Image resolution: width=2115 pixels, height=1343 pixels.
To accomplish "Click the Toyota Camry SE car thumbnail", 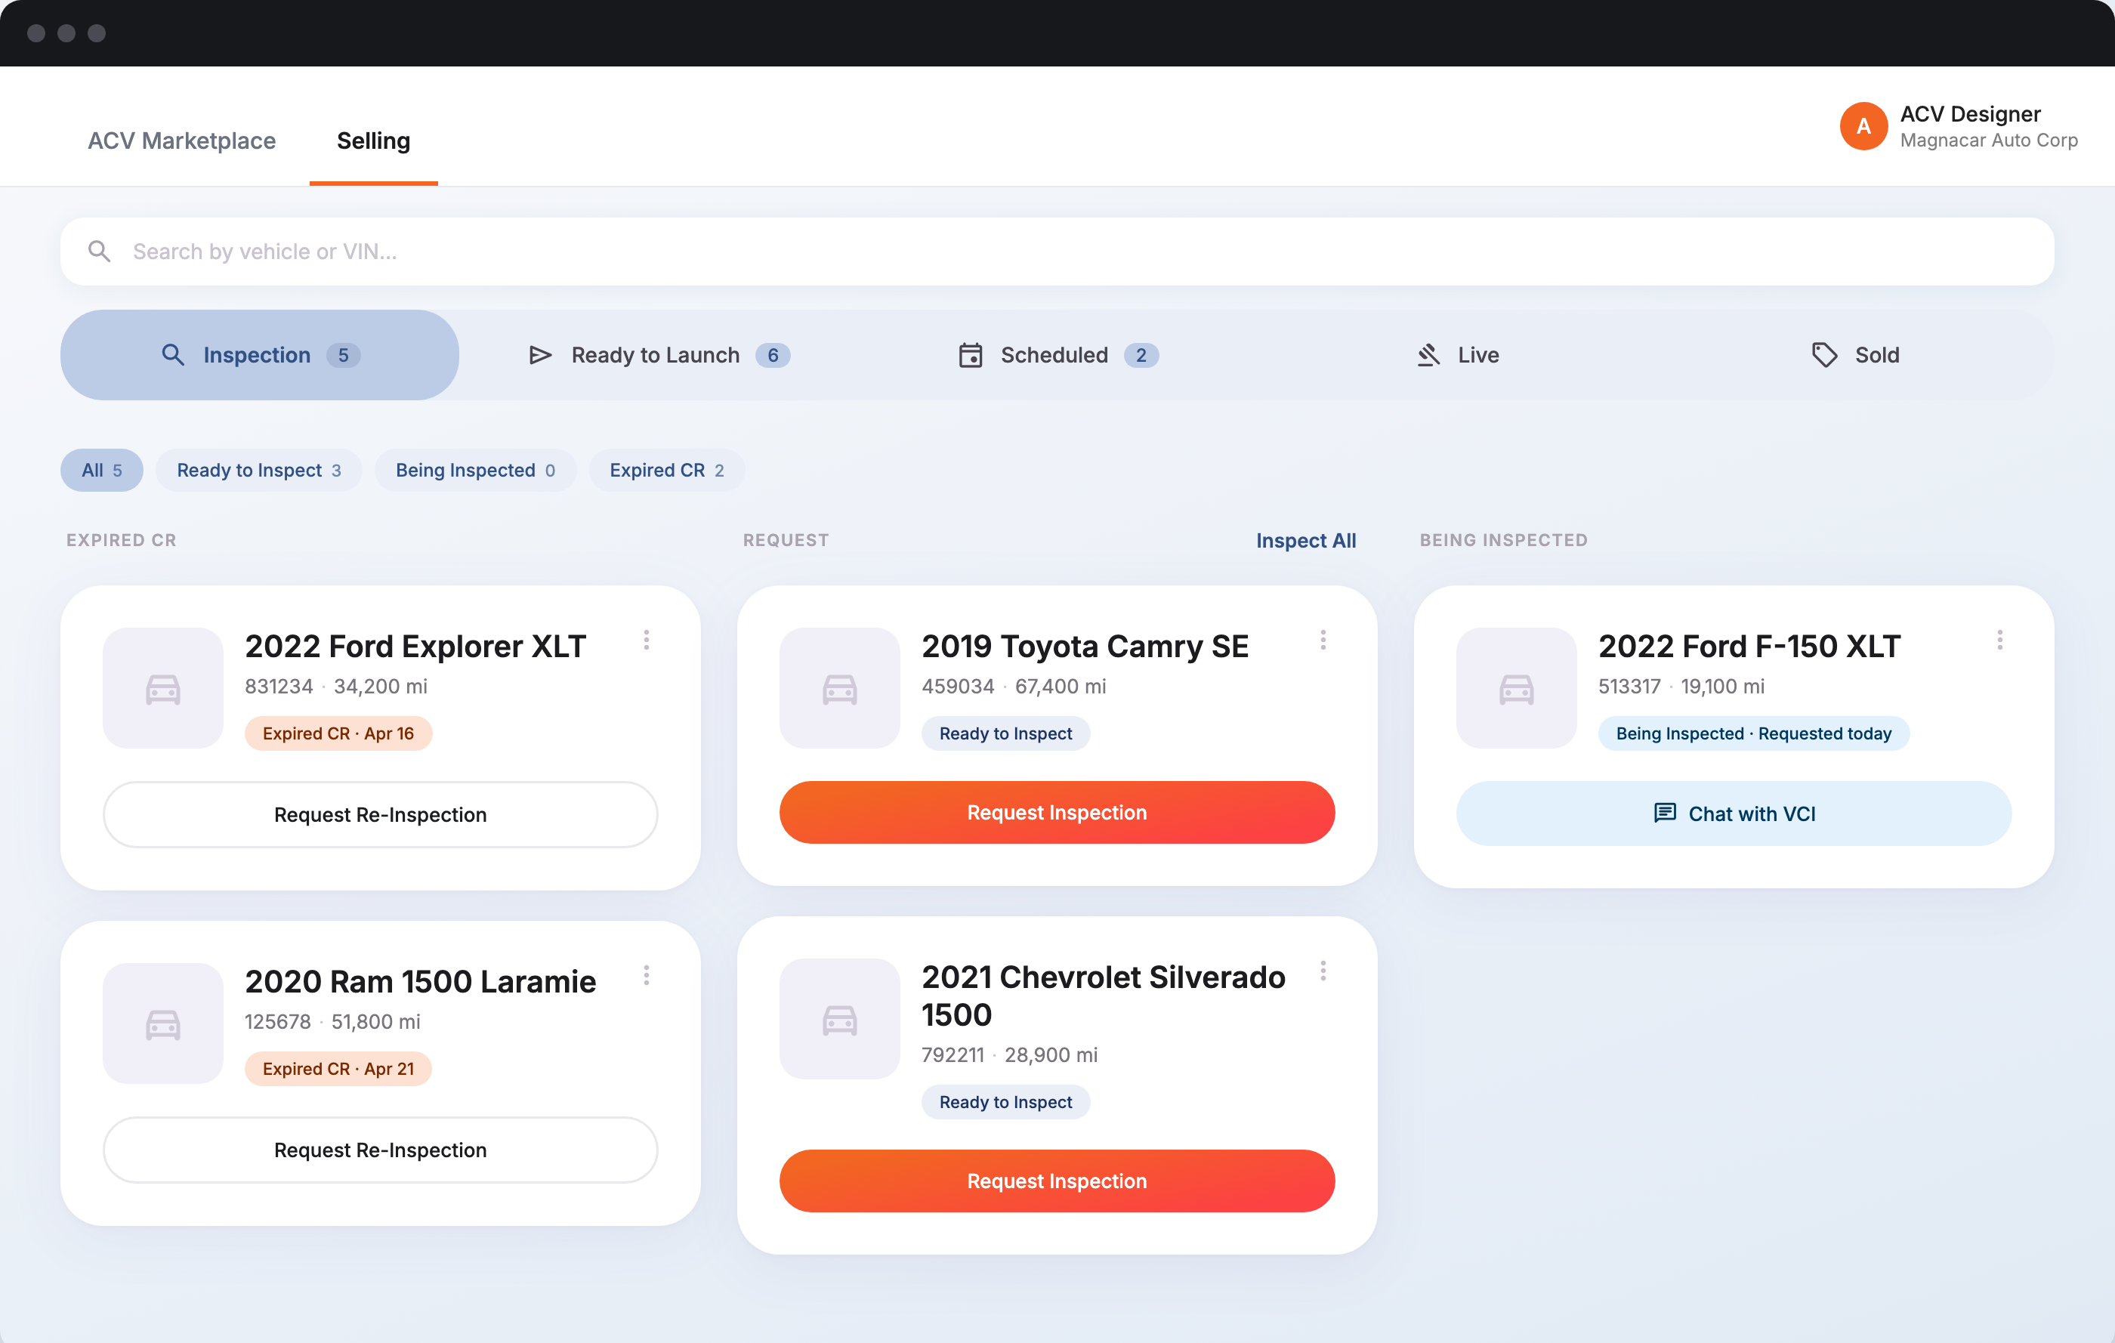I will point(840,688).
